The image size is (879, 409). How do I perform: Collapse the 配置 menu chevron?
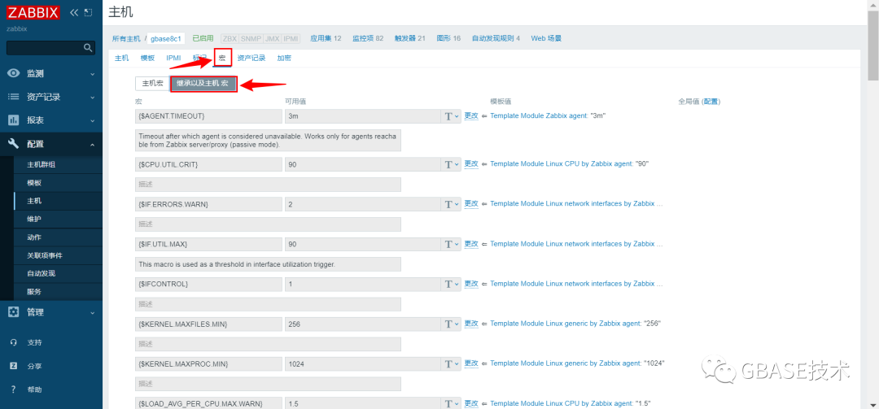click(93, 144)
